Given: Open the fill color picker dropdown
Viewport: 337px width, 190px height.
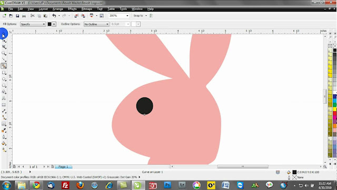Looking at the screenshot, I should (x=54, y=24).
